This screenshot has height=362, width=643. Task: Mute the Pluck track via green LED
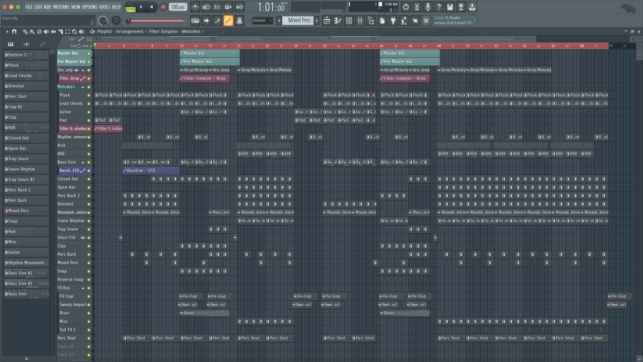tap(89, 95)
